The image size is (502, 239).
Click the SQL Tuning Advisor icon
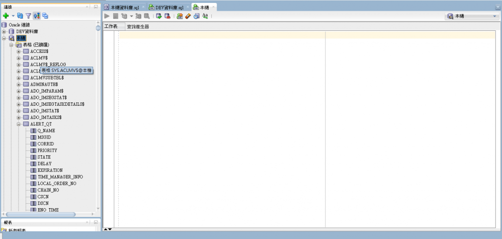pyautogui.click(x=147, y=16)
